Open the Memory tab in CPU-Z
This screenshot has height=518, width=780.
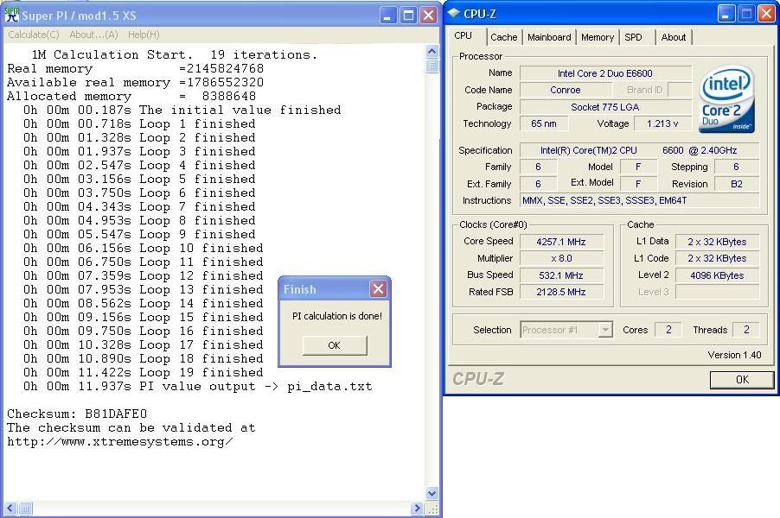(598, 37)
